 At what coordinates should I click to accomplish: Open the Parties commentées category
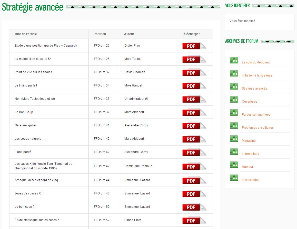[256, 115]
